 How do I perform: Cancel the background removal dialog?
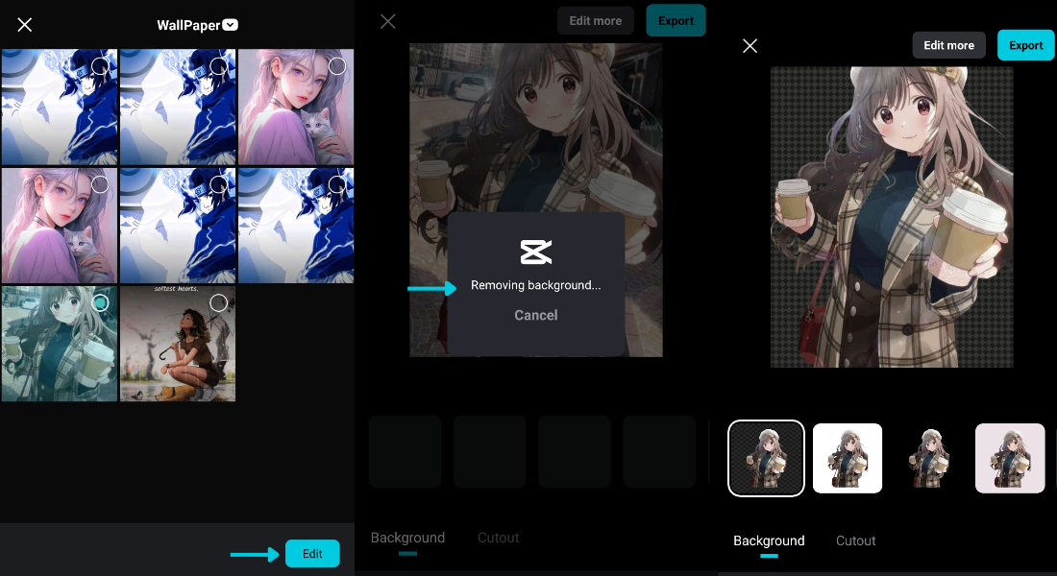point(536,315)
